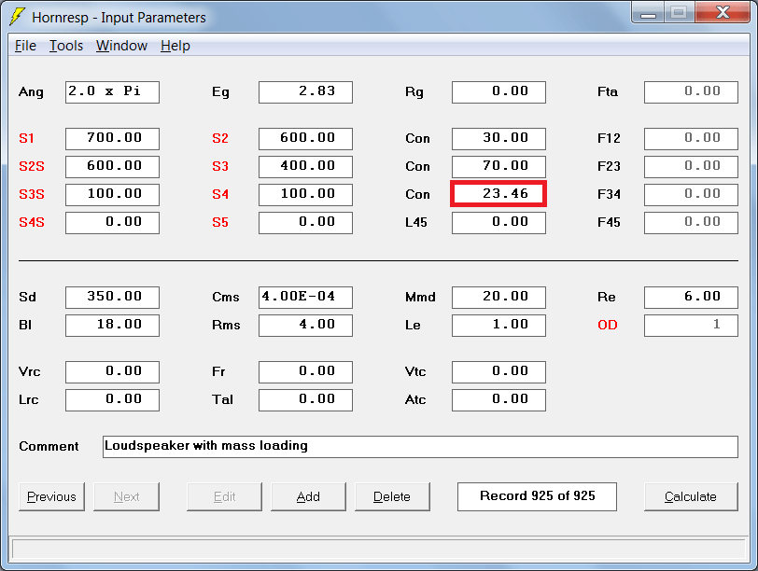Image resolution: width=758 pixels, height=571 pixels.
Task: Click the red S2S label
Action: pos(32,167)
